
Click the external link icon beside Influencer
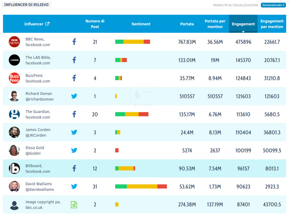[x=47, y=24]
